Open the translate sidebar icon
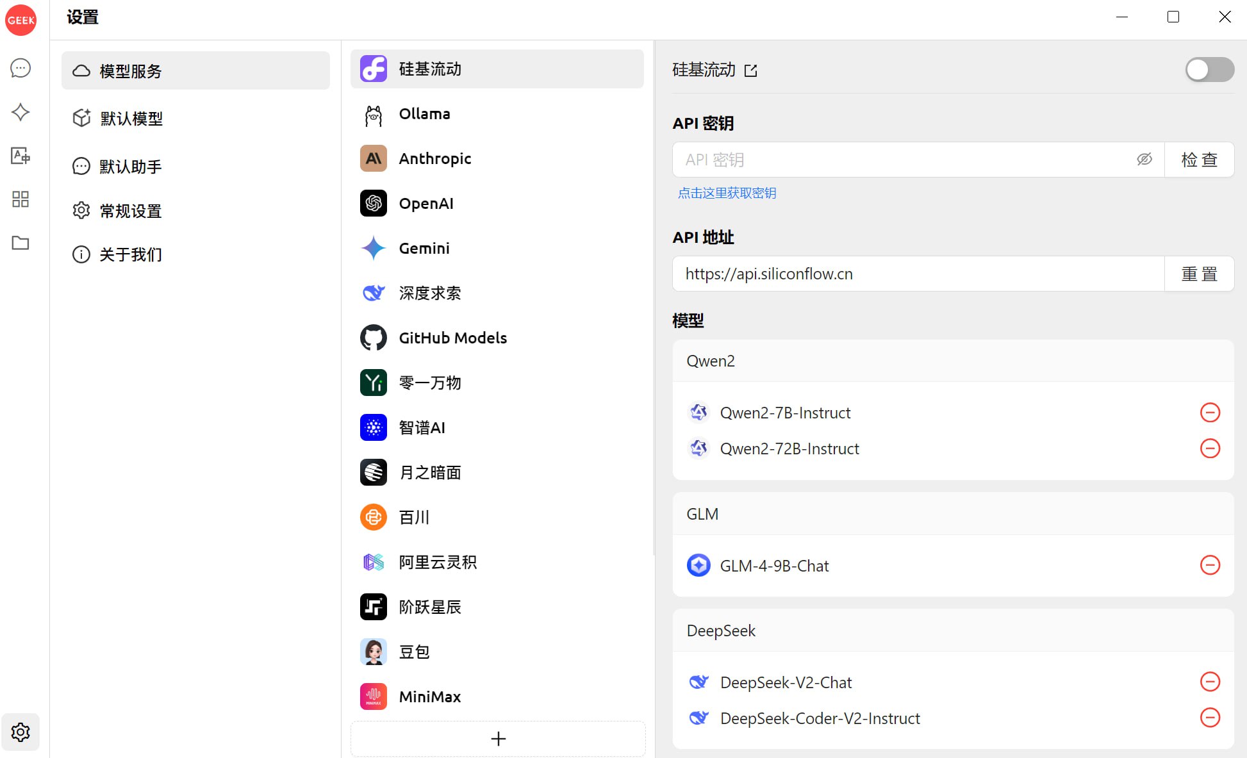 (21, 156)
